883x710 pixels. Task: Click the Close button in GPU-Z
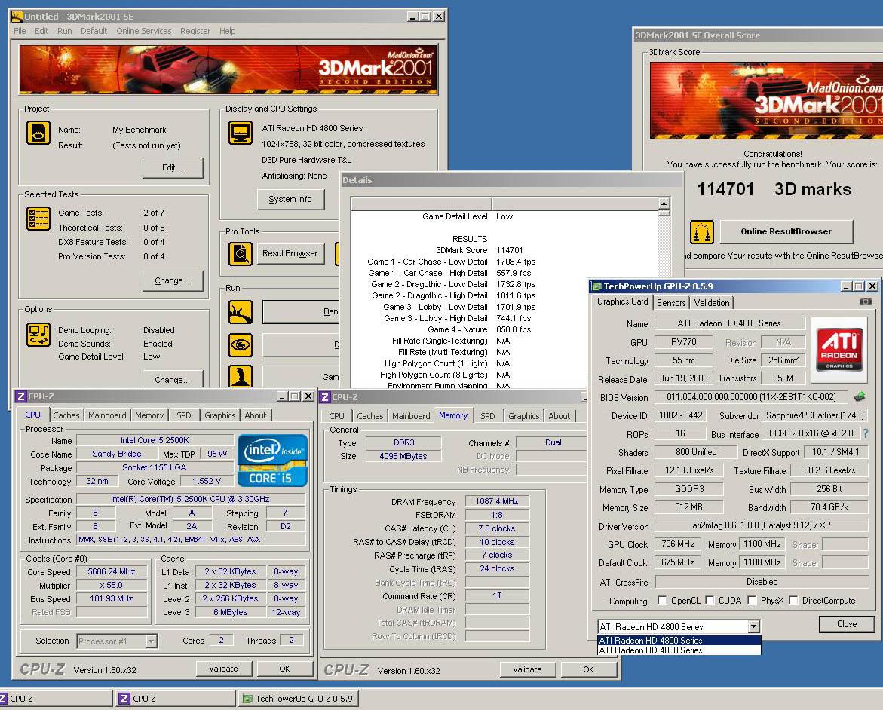846,624
